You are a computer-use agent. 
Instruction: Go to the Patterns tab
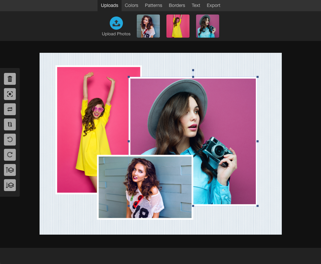pos(154,5)
